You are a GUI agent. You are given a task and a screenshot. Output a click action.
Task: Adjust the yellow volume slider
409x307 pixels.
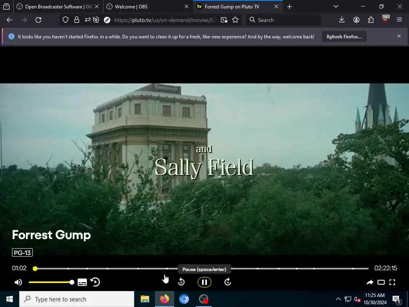tap(52, 282)
